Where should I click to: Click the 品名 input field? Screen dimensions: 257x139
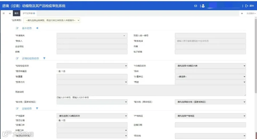[210, 71]
